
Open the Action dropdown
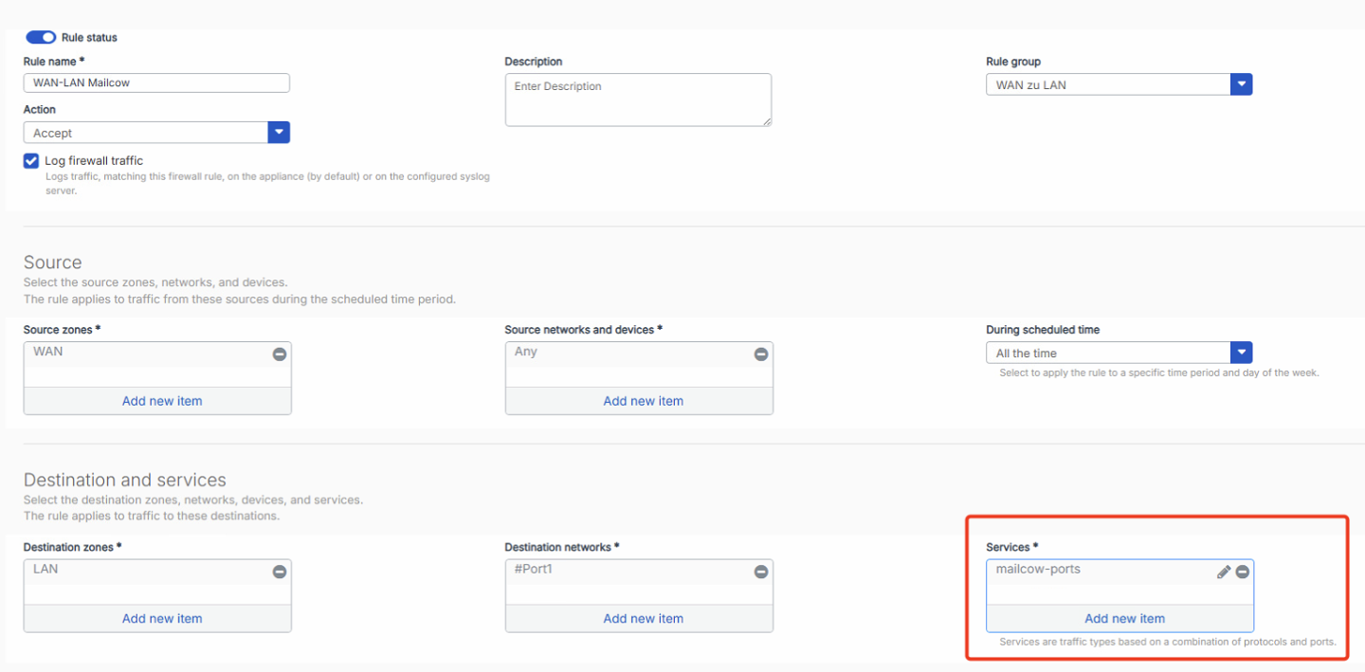pyautogui.click(x=278, y=133)
